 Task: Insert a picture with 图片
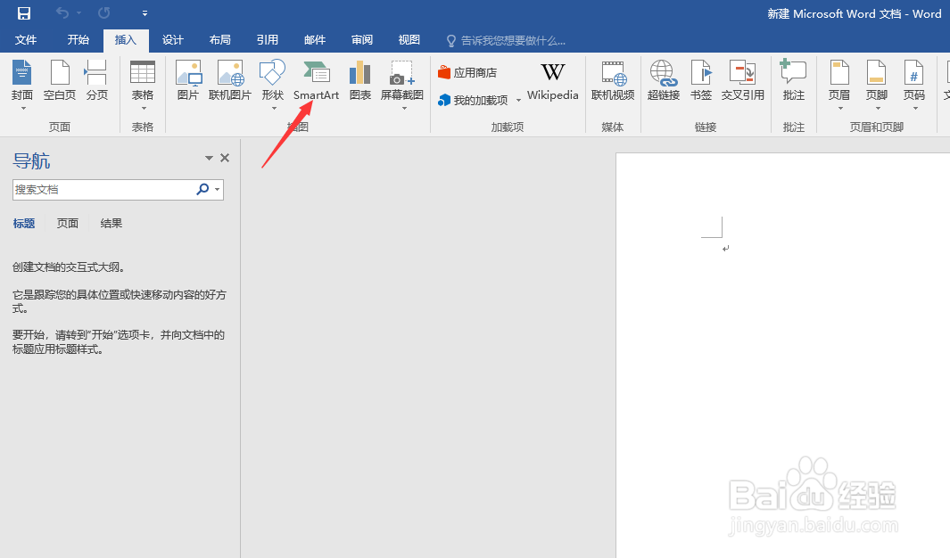(x=188, y=80)
